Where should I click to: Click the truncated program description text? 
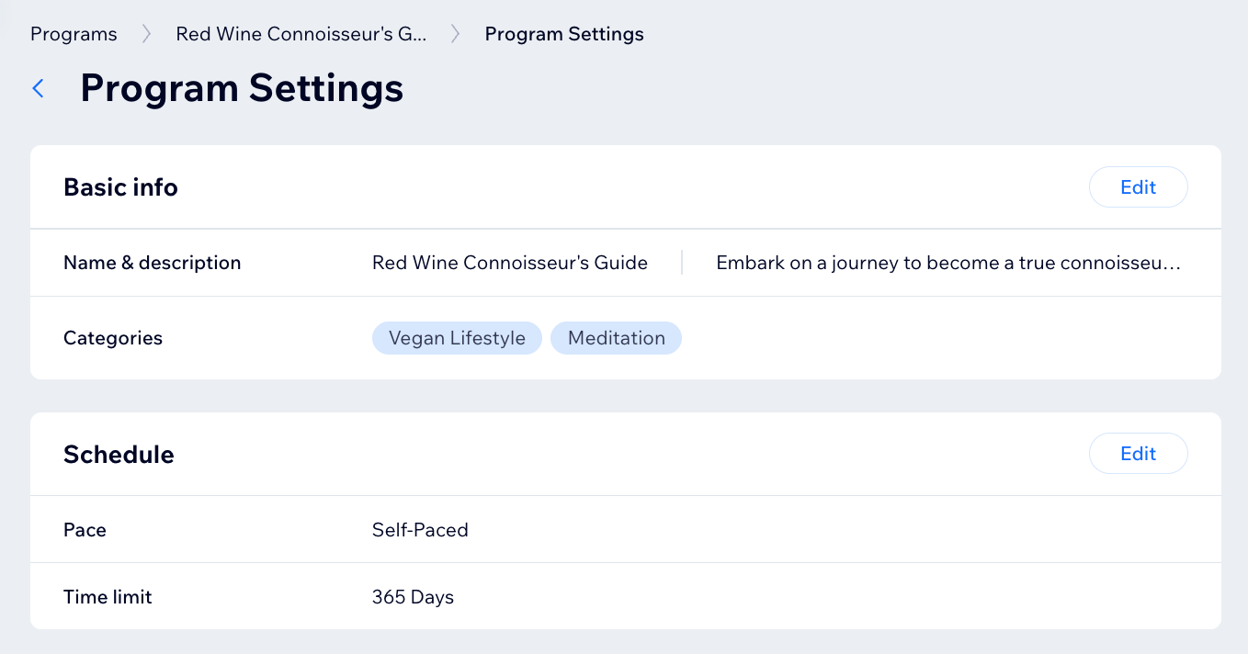(x=947, y=263)
